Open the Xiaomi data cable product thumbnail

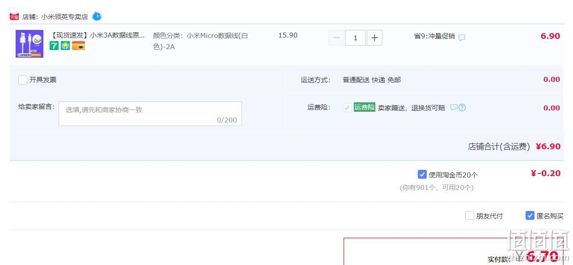[30, 44]
